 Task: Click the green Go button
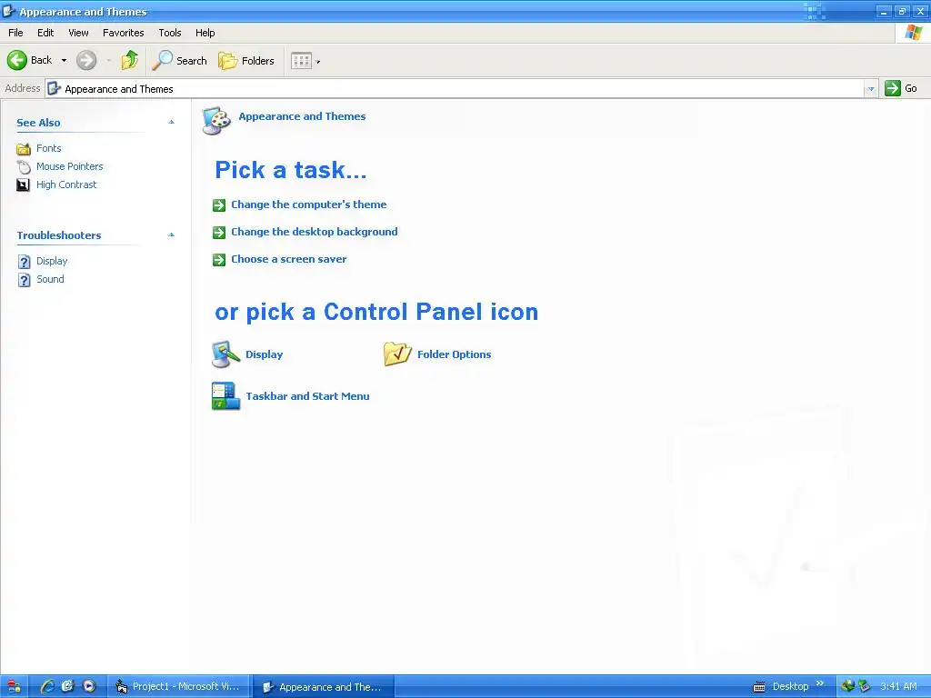901,88
